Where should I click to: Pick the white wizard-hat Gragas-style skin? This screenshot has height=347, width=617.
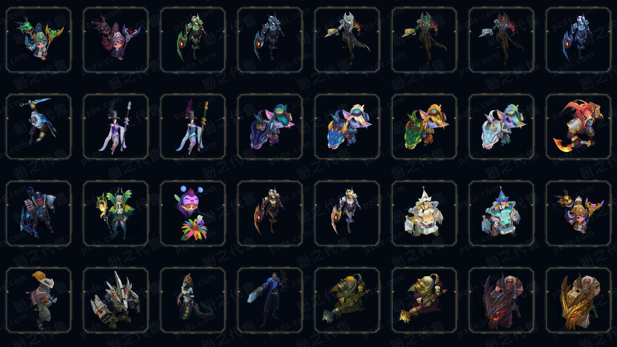[x=424, y=213]
